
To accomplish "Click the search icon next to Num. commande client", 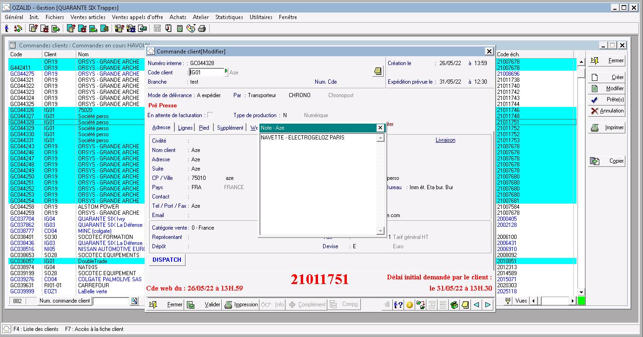I will [134, 301].
